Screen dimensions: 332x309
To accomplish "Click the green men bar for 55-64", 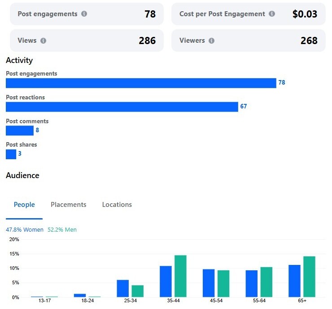I will pos(266,282).
